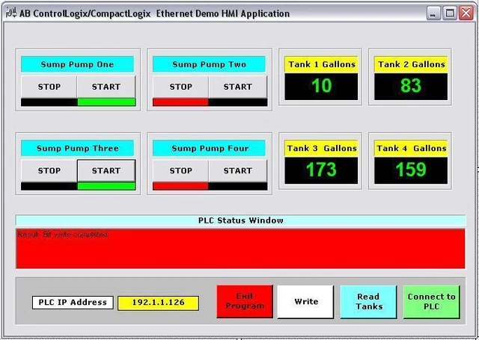Click the Tank 3 Gallons label
This screenshot has width=479, height=340.
point(321,149)
